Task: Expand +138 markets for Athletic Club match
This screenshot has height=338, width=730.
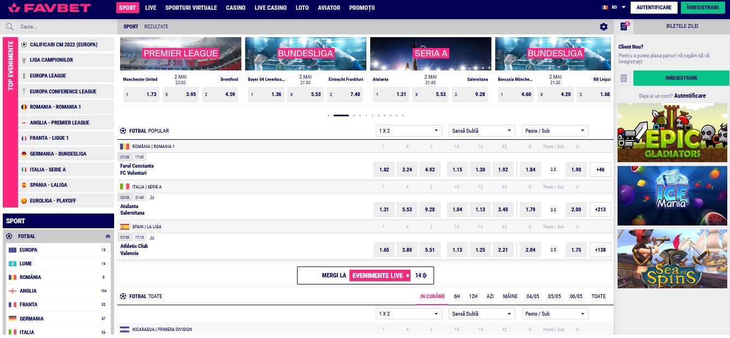Action: click(x=600, y=250)
